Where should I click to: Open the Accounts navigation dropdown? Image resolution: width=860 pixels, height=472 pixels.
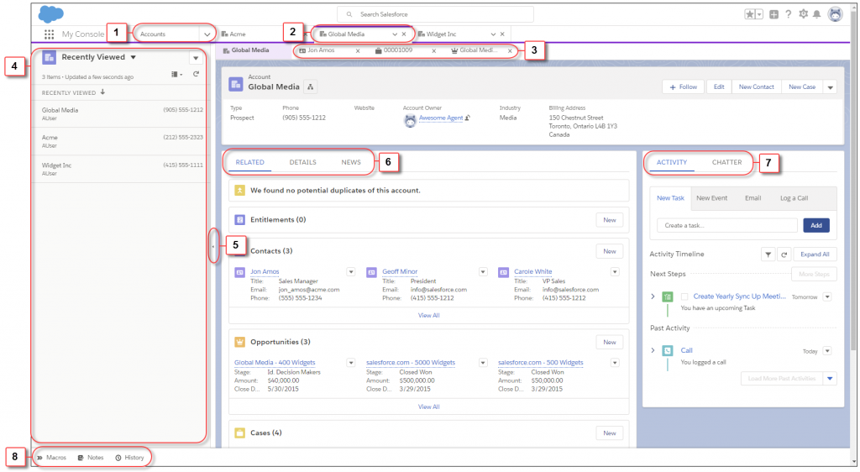point(207,34)
